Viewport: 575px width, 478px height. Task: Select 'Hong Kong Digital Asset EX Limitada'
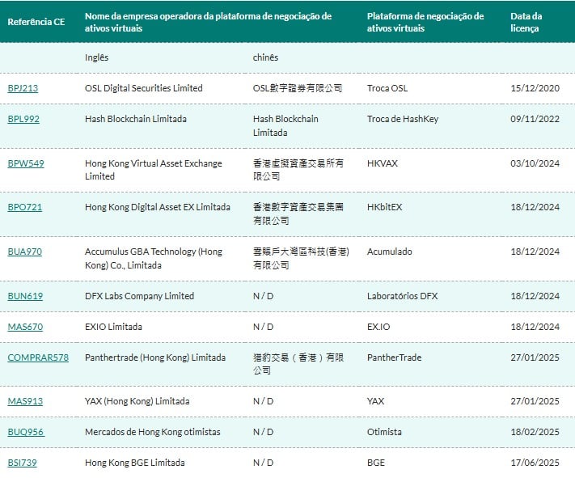(158, 207)
